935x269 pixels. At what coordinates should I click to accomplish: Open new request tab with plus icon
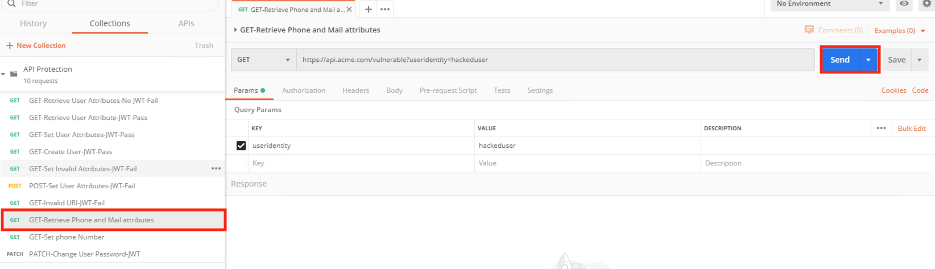pos(369,9)
